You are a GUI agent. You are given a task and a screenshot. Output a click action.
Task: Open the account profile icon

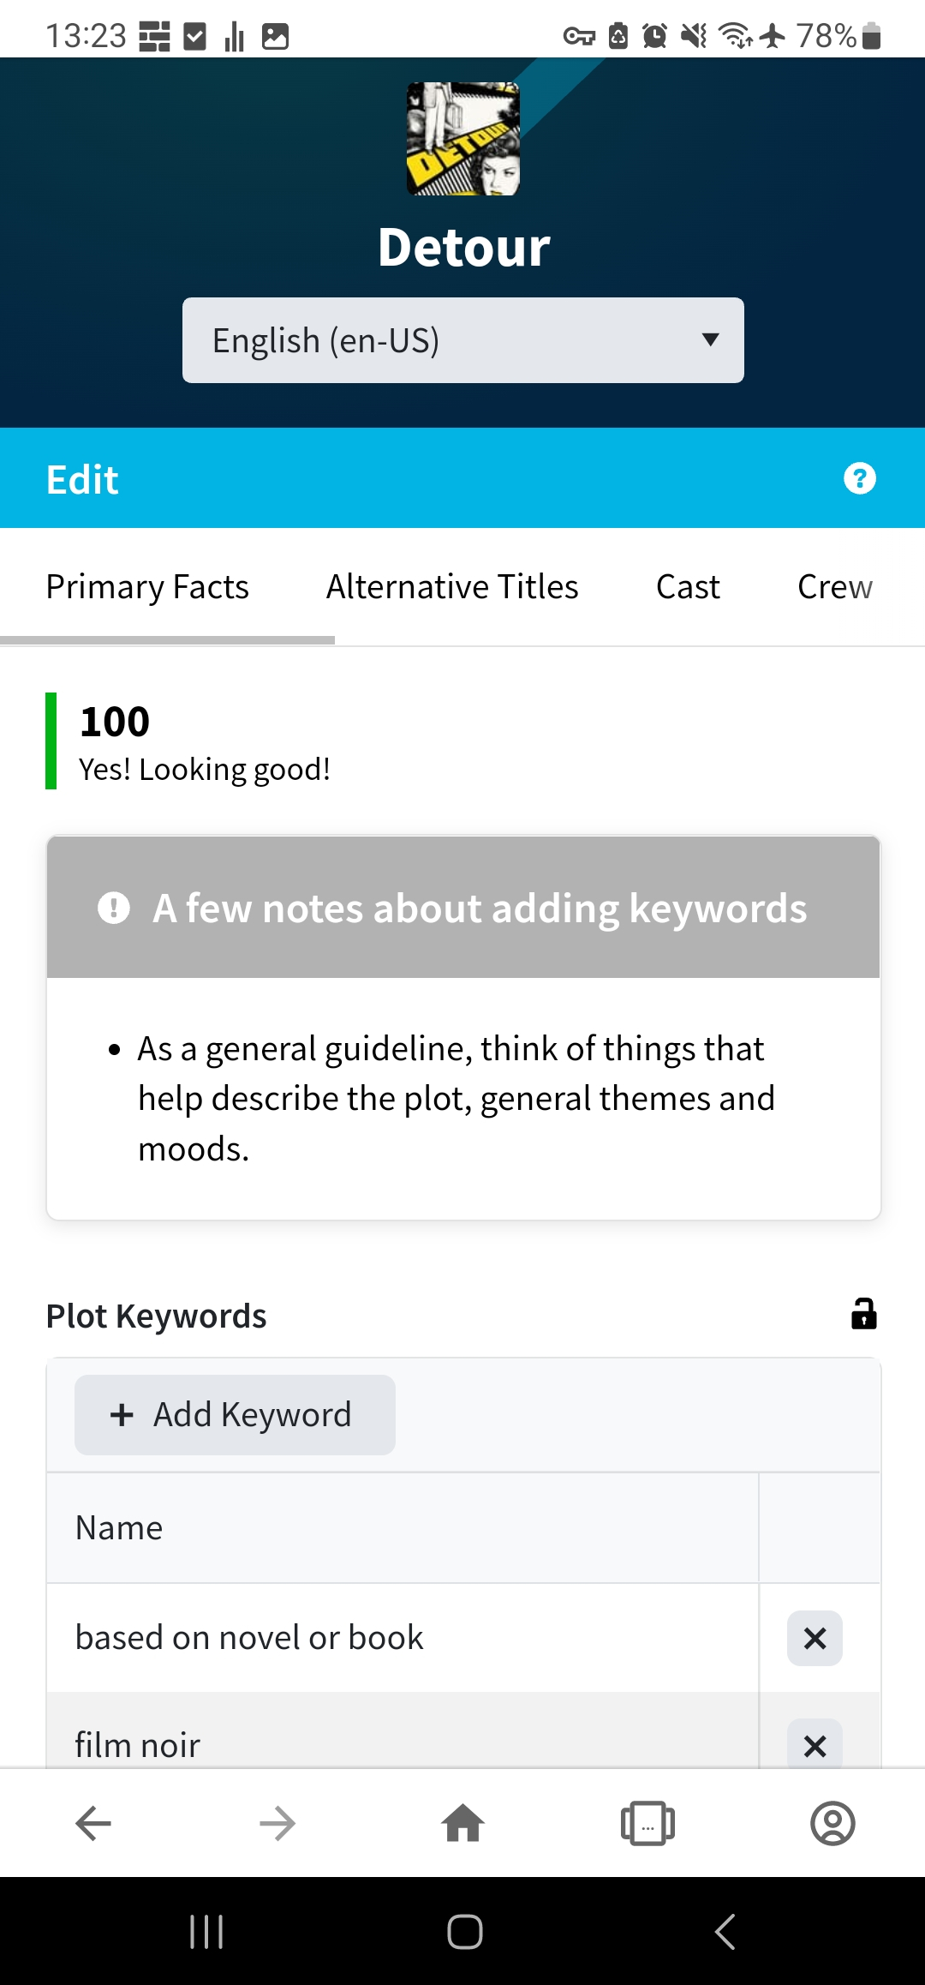(x=832, y=1823)
